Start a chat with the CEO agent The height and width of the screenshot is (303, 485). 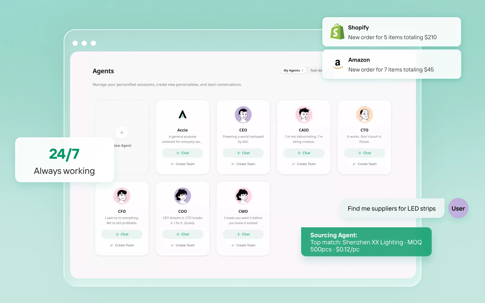tap(243, 153)
